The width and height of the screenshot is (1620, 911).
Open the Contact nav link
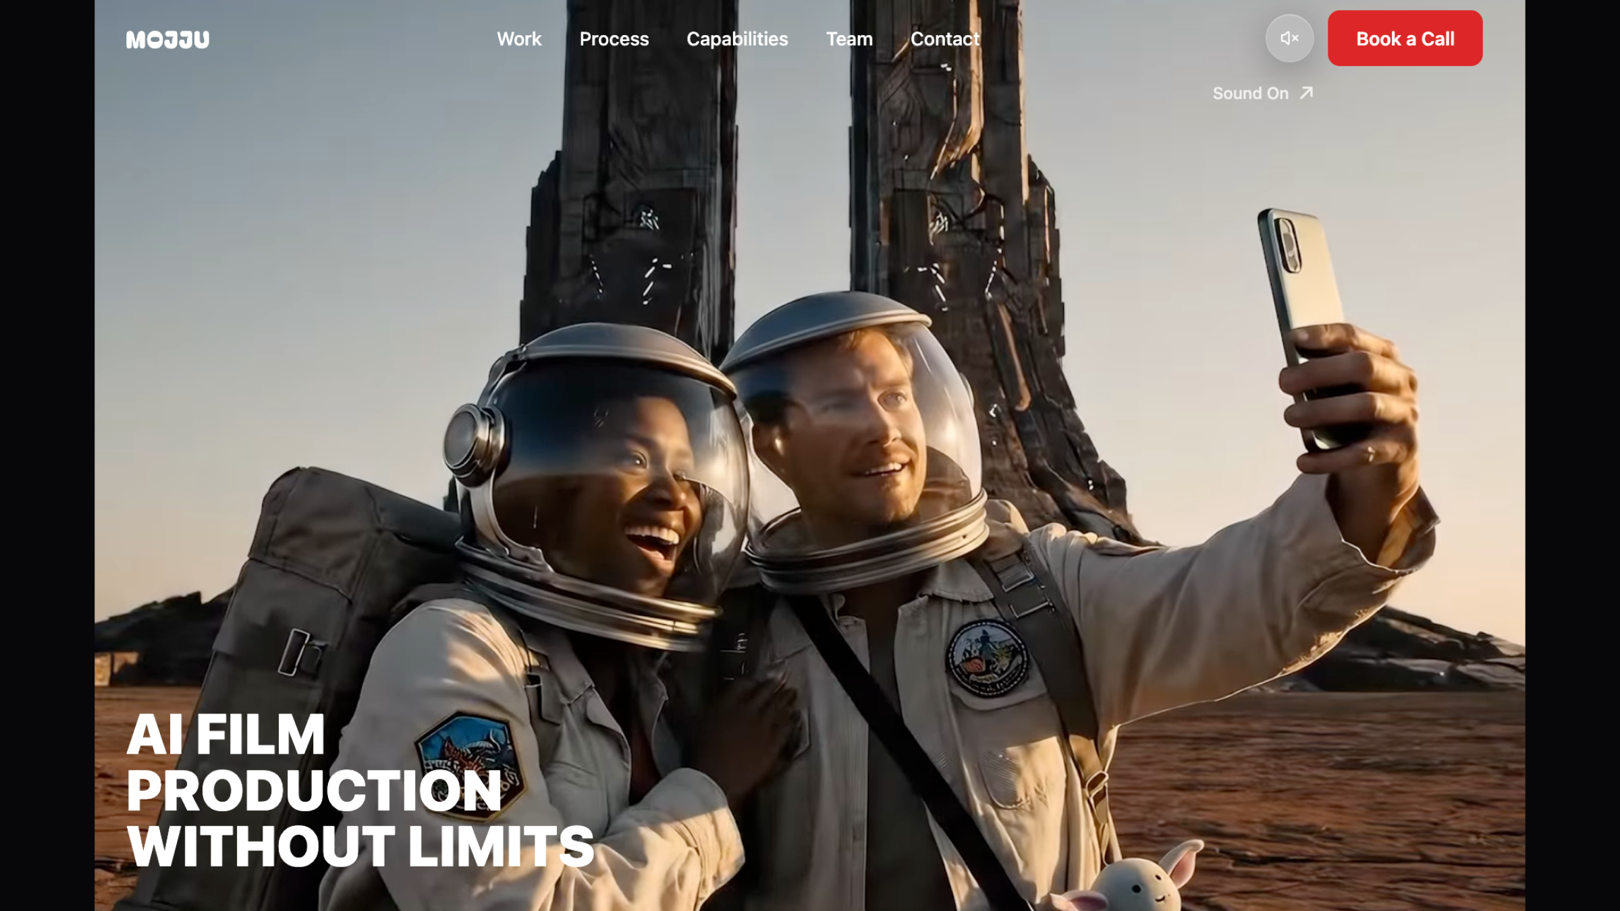944,39
